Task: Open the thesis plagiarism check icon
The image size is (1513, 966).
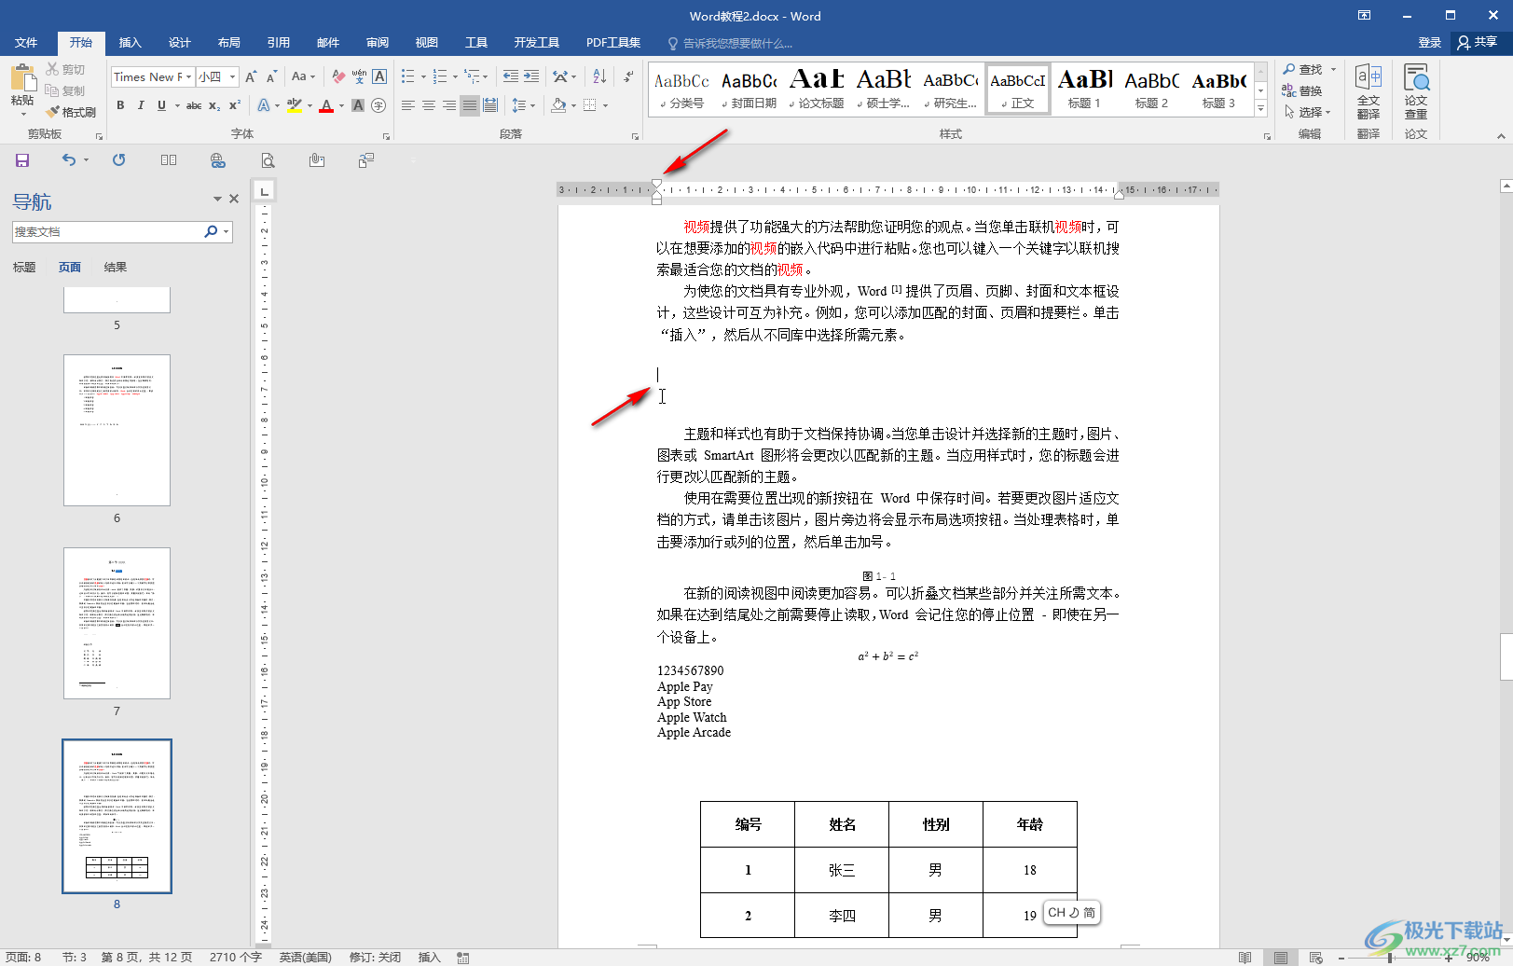Action: click(x=1416, y=90)
